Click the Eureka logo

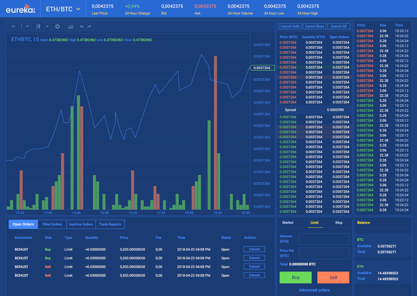pos(20,8)
